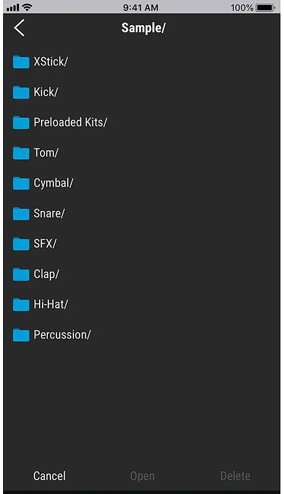
Task: Tap the Wi-Fi status icon
Action: [28, 7]
